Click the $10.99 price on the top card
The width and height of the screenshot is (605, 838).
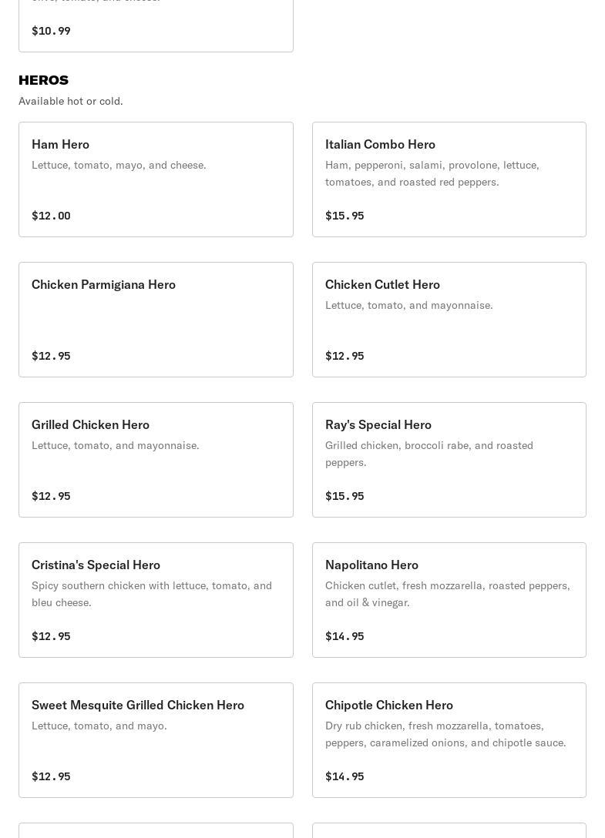pyautogui.click(x=51, y=31)
